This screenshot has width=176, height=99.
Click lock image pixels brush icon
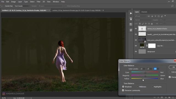143,24
